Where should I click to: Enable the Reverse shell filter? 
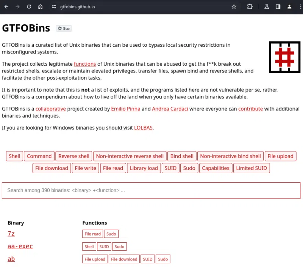[73, 156]
